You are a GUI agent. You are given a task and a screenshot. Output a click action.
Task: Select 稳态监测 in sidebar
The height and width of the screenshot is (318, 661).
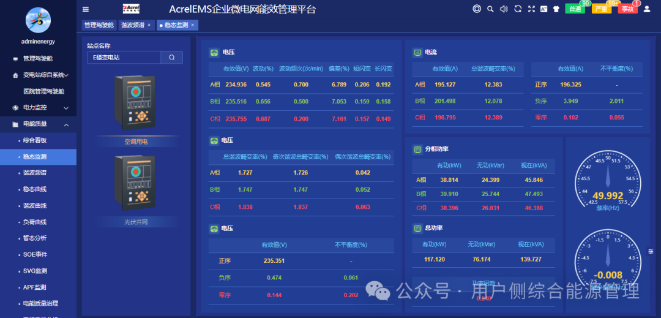click(38, 157)
